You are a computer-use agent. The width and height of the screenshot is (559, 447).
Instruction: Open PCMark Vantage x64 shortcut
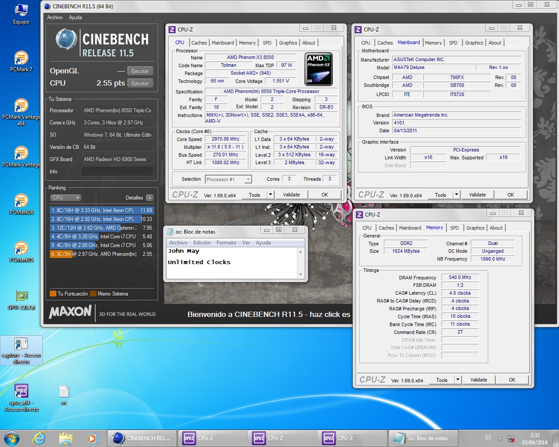point(21,112)
